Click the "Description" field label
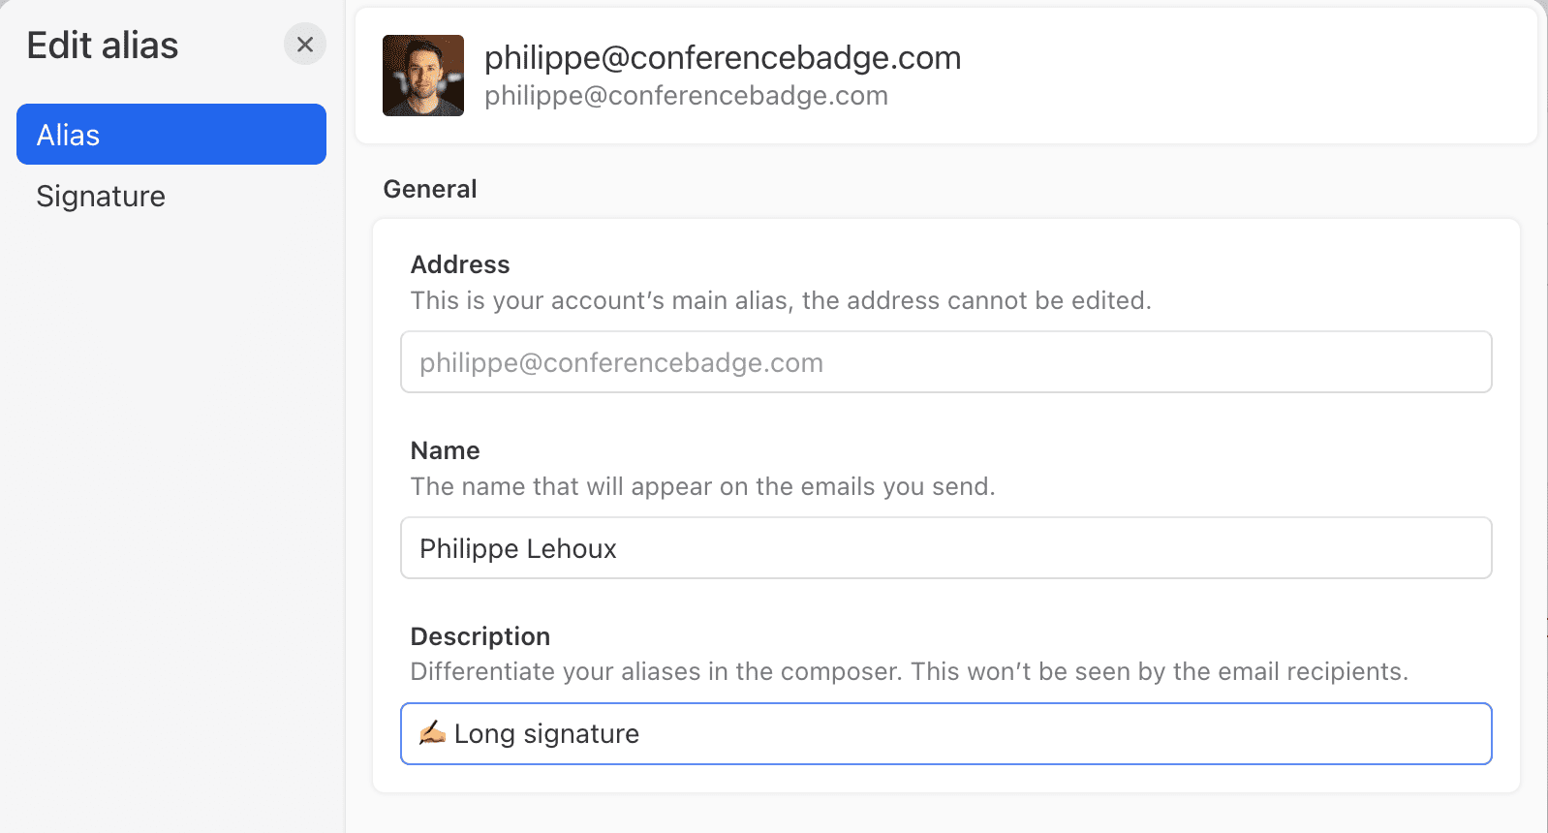Viewport: 1548px width, 833px height. coord(480,636)
